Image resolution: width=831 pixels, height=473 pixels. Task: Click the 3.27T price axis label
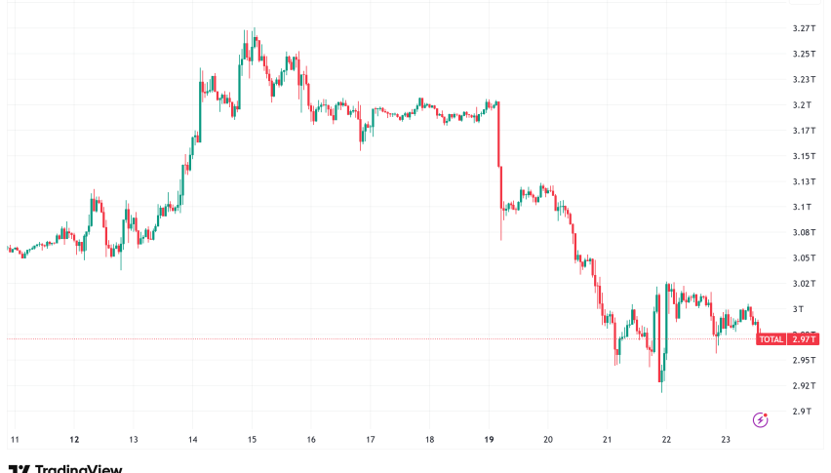pos(804,28)
